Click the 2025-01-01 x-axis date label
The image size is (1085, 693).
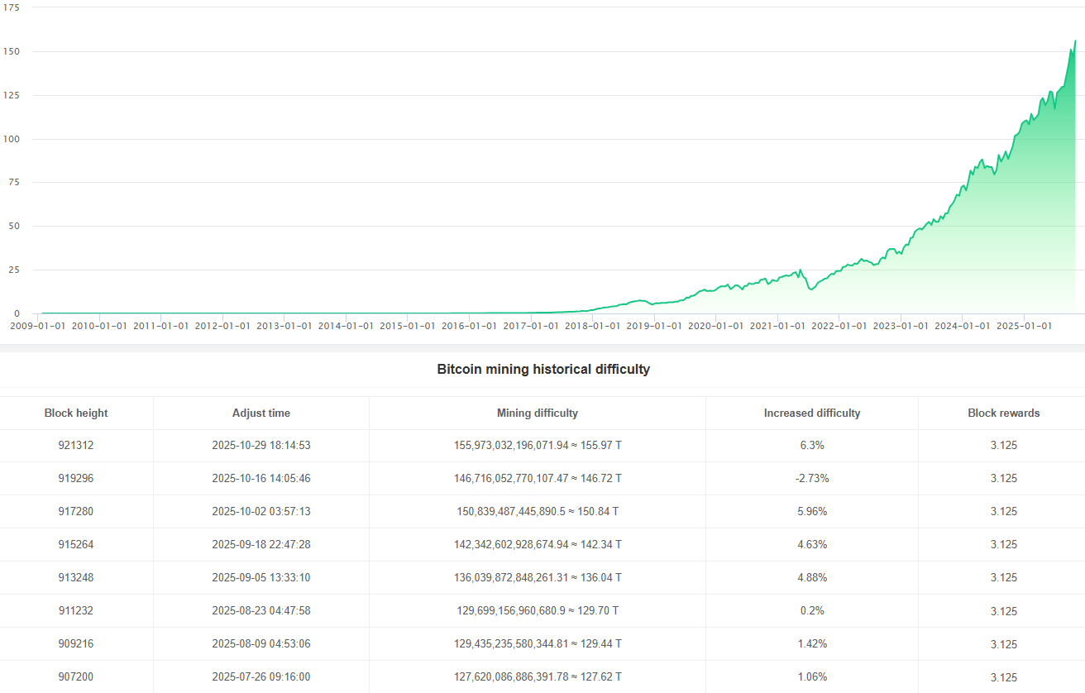1024,326
